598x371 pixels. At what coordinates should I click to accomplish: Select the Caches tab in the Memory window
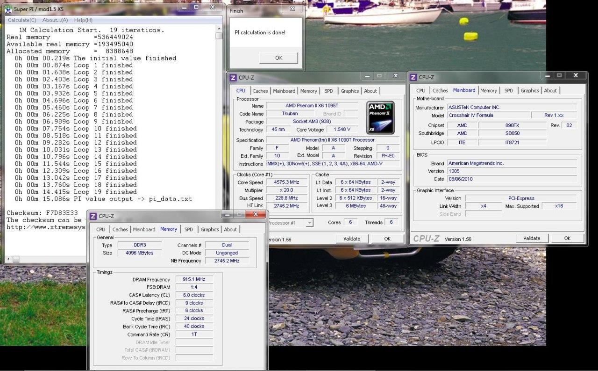coord(120,230)
